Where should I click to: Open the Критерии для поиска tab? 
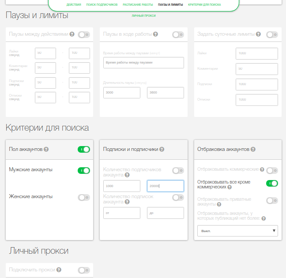204,5
